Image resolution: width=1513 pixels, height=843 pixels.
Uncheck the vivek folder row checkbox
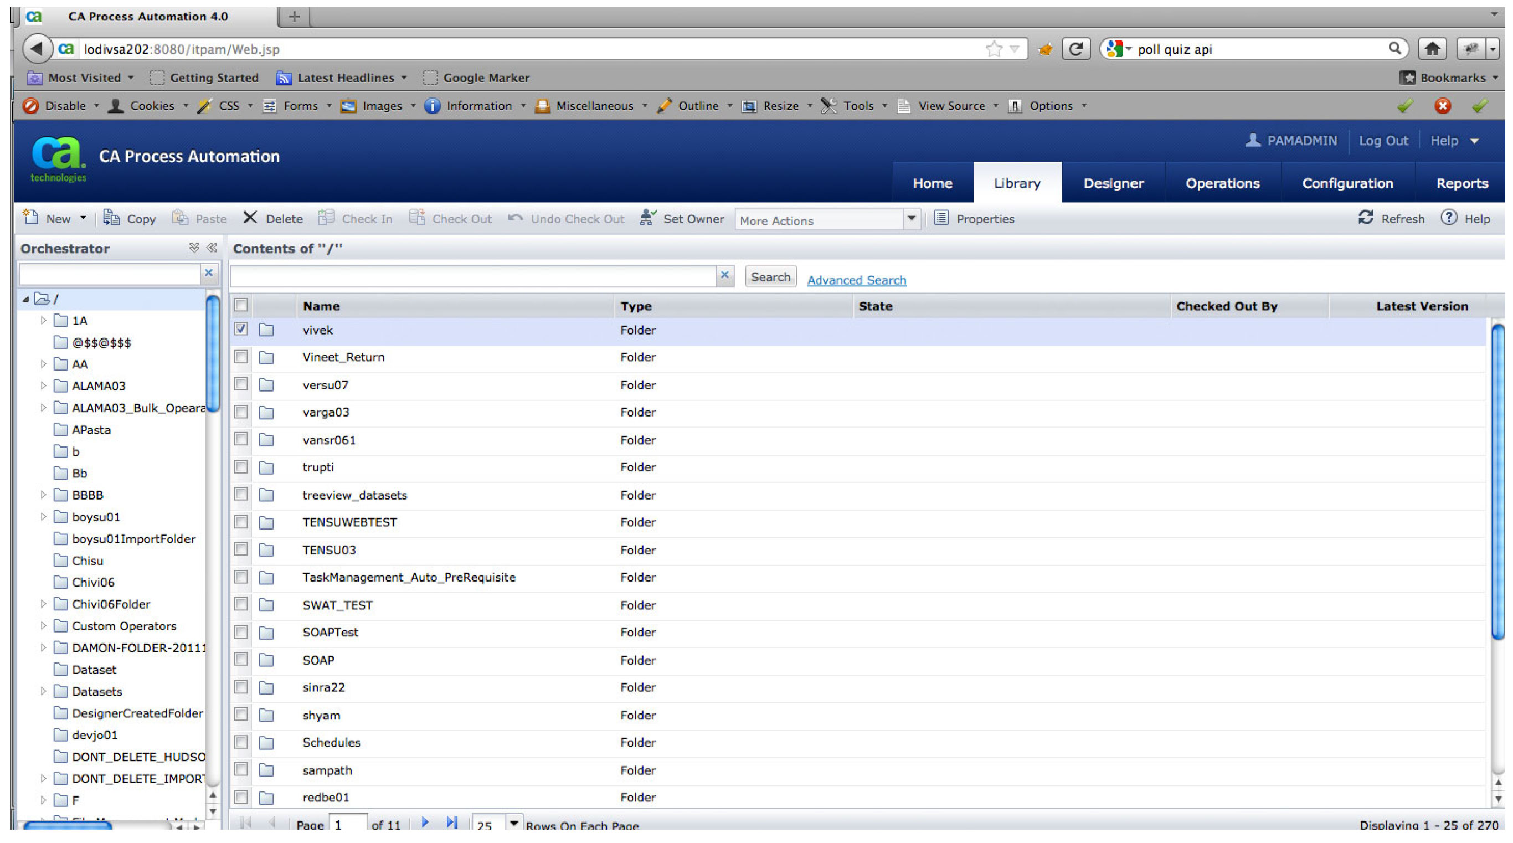tap(241, 329)
